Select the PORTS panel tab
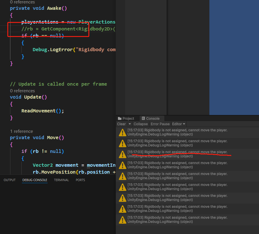 point(80,180)
